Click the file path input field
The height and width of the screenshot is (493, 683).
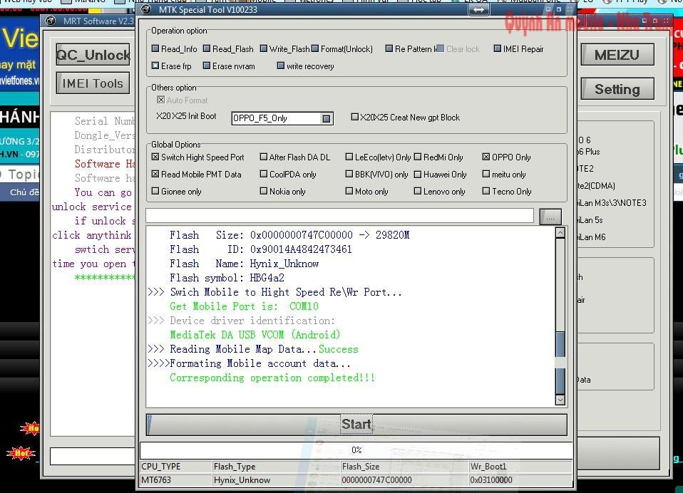click(340, 215)
